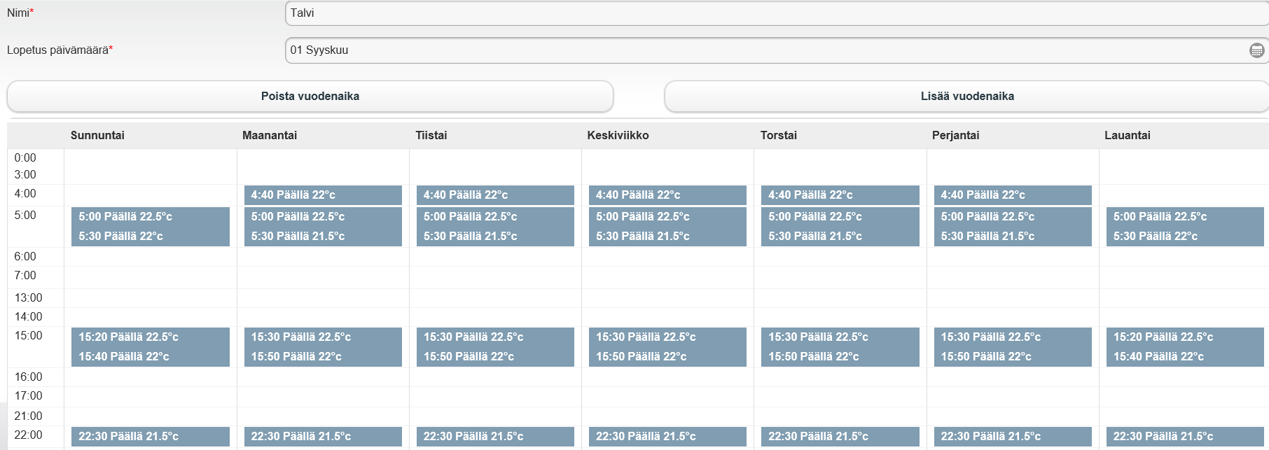Open Lauantai 5:00 Päällä 22.5°c entry
Image resolution: width=1269 pixels, height=450 pixels.
[x=1185, y=217]
